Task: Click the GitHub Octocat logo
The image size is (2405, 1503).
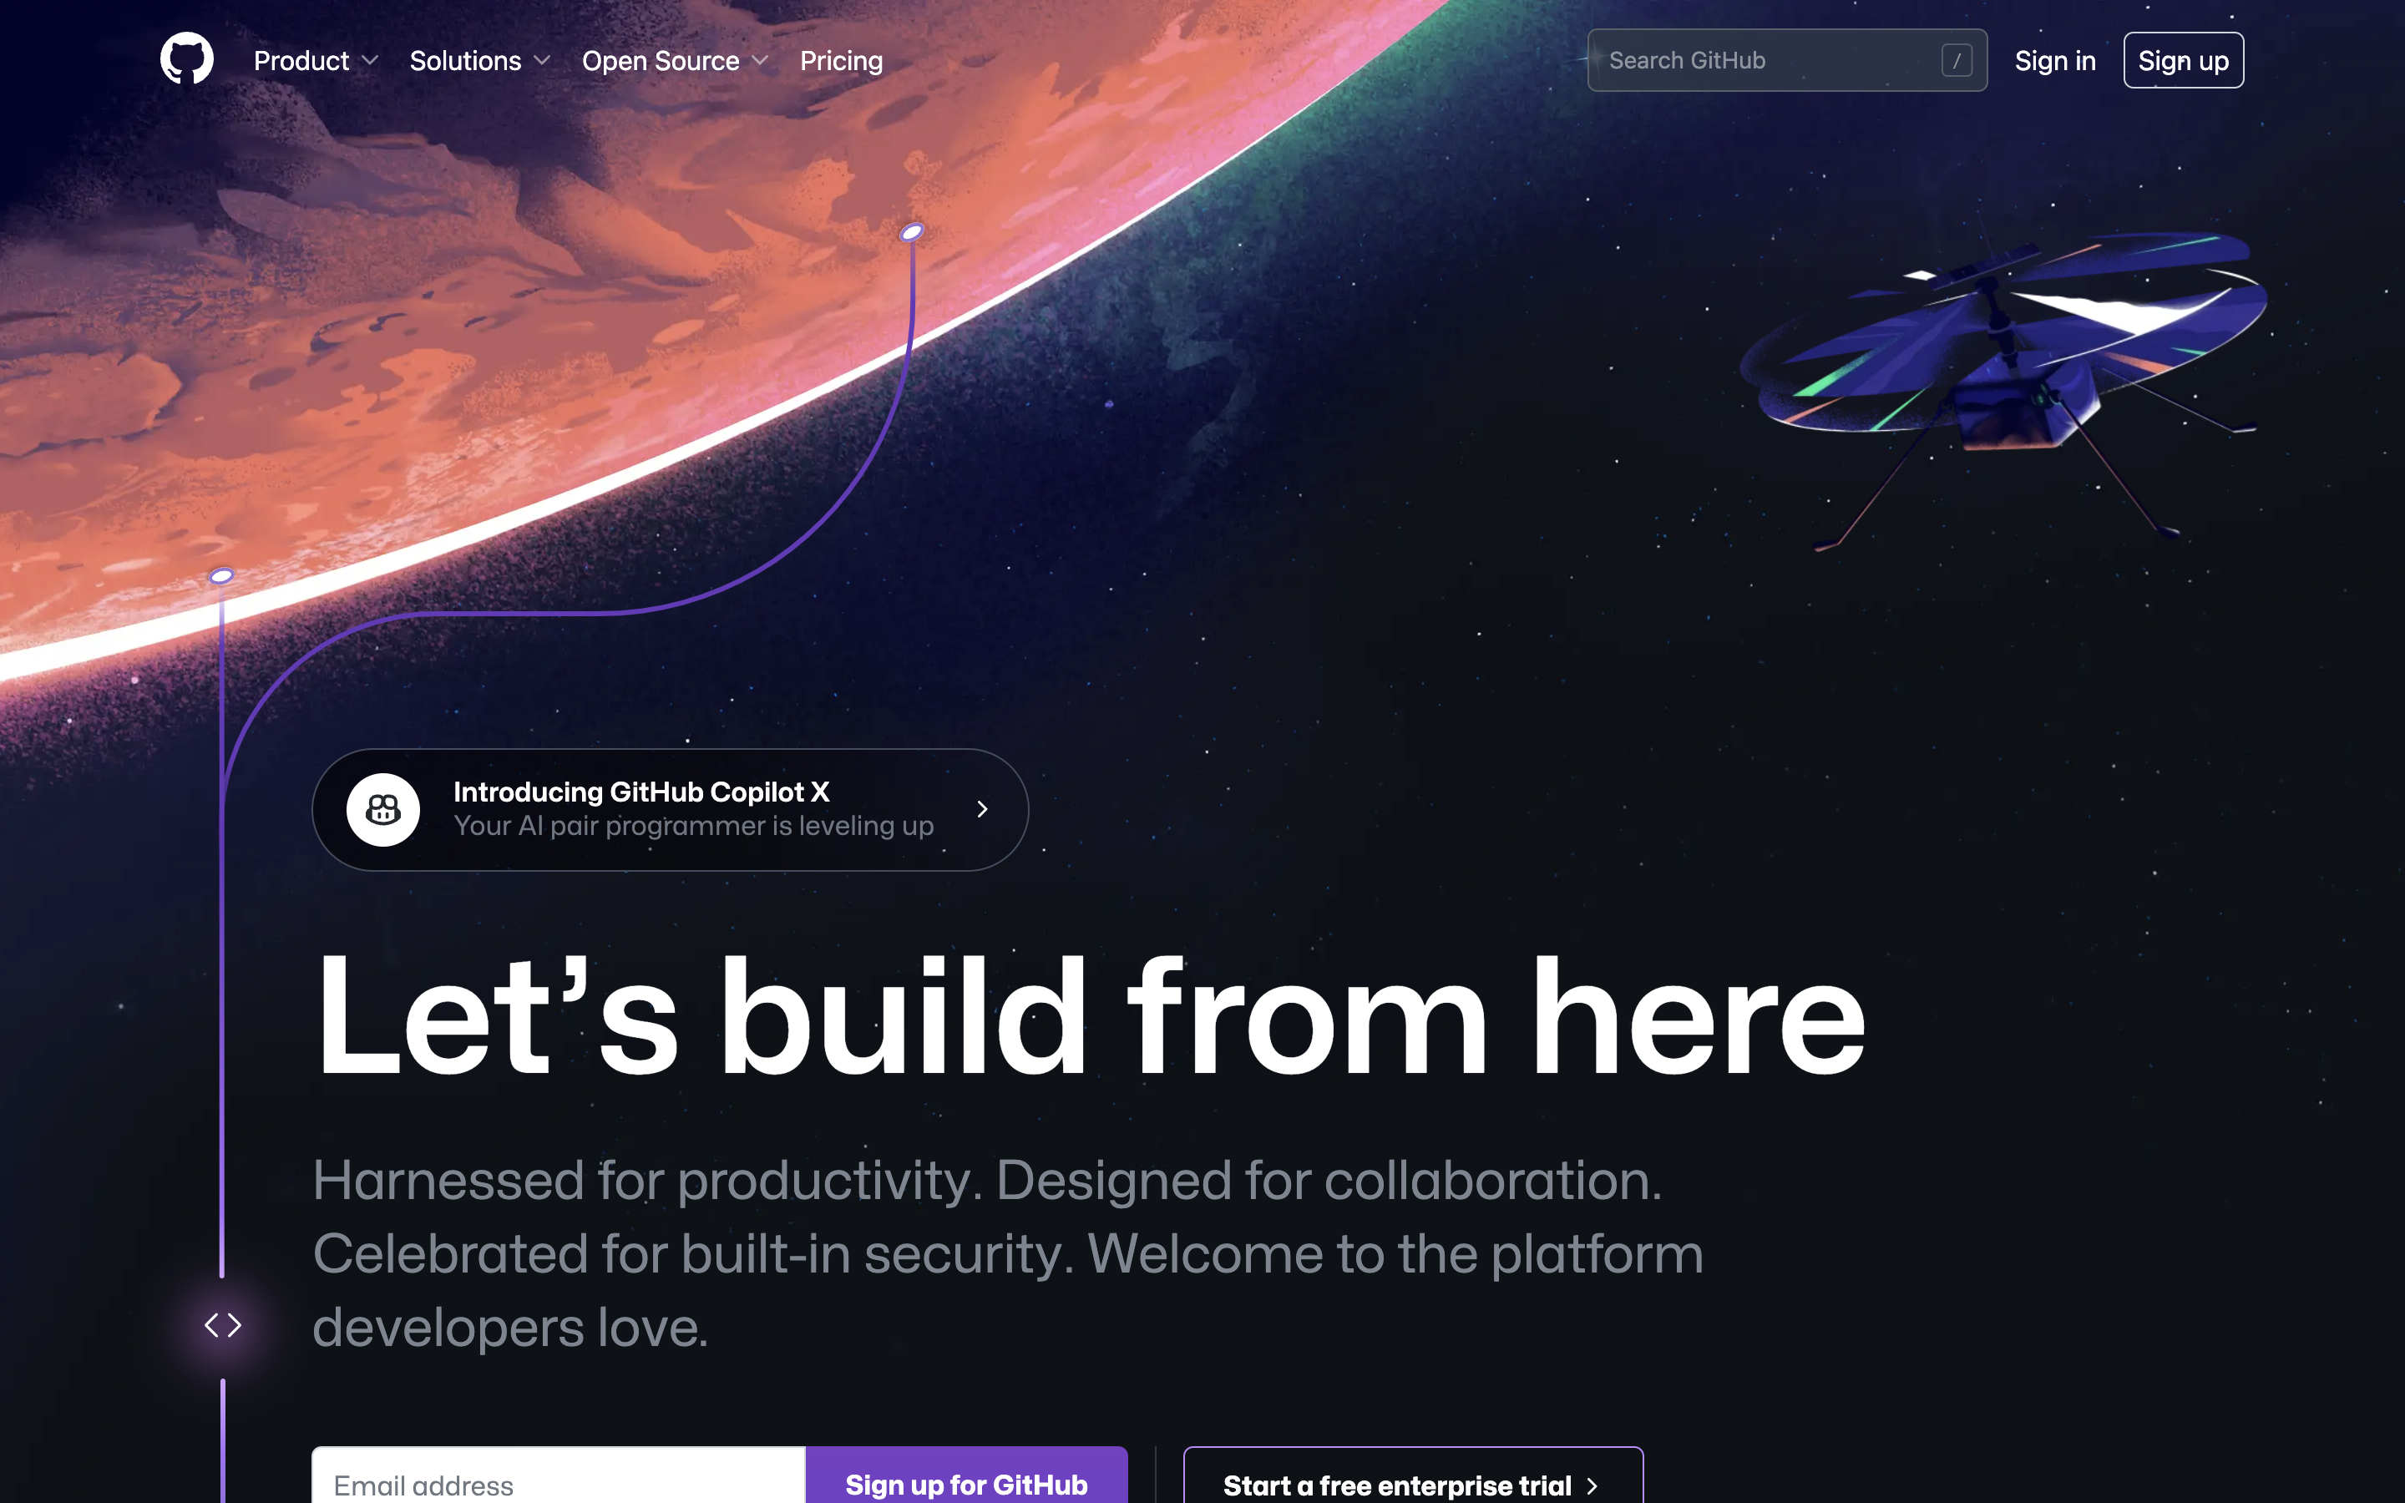Action: (187, 58)
